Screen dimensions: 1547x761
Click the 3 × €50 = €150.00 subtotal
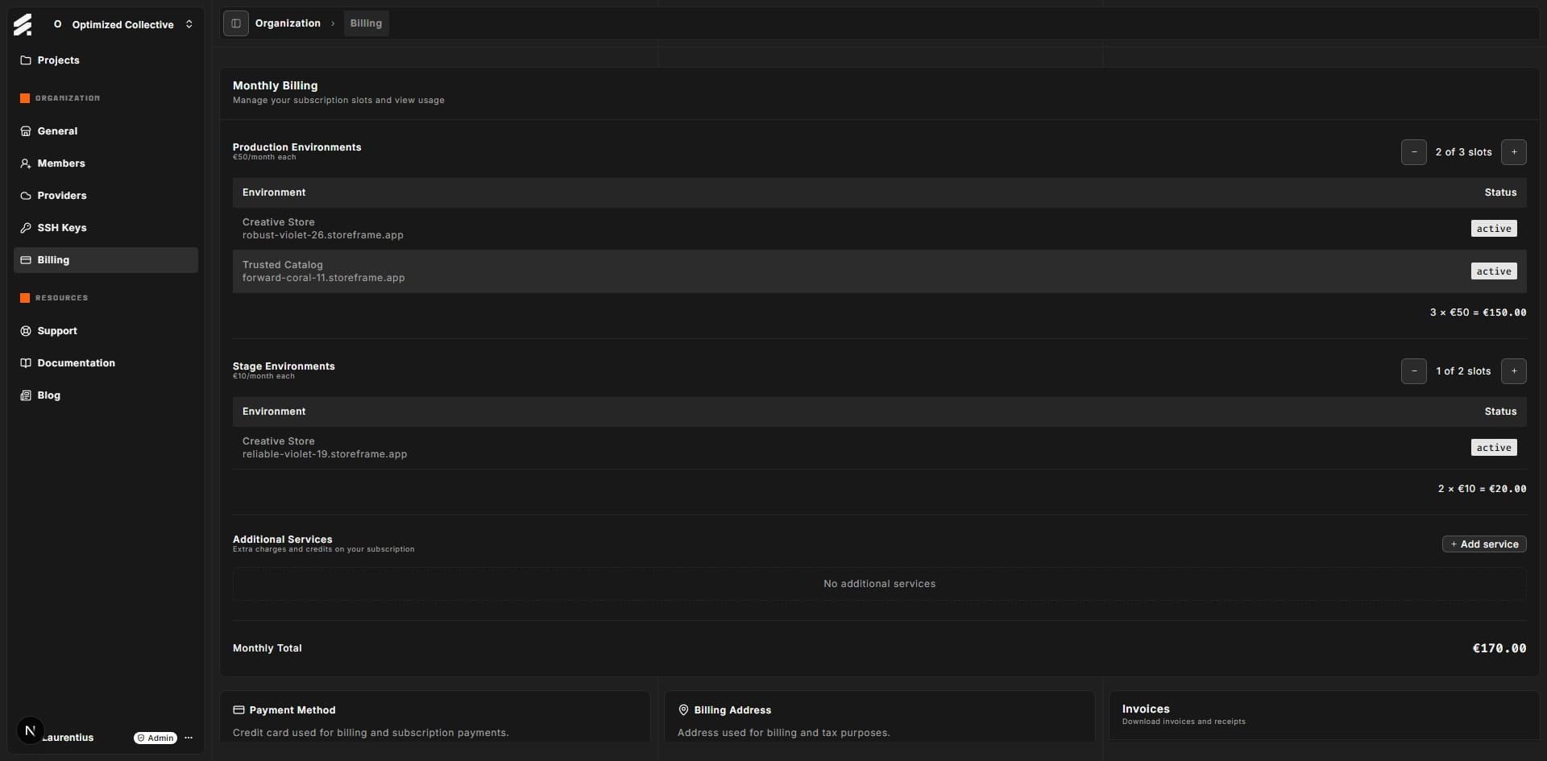pyautogui.click(x=1478, y=312)
